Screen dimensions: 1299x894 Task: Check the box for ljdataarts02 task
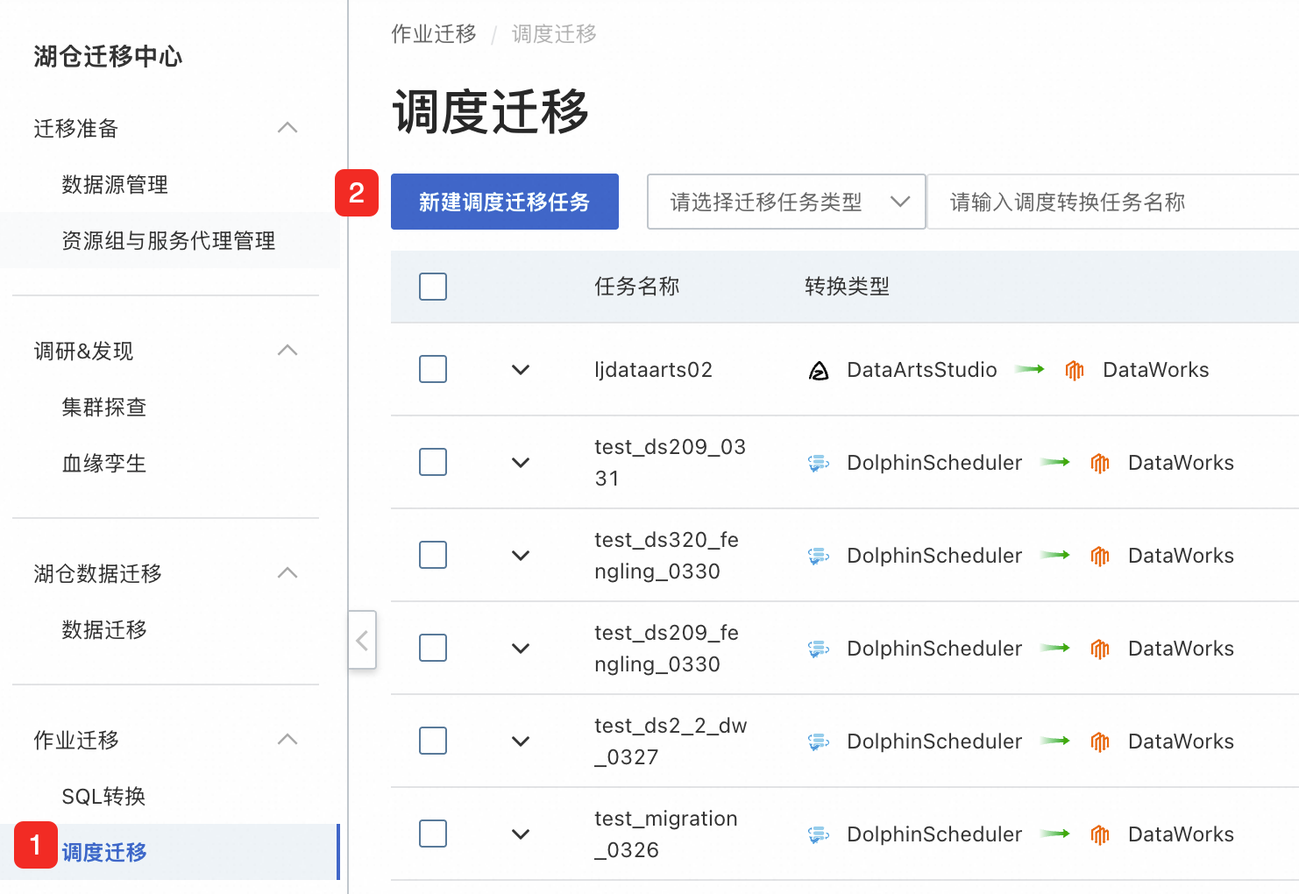[x=433, y=369]
